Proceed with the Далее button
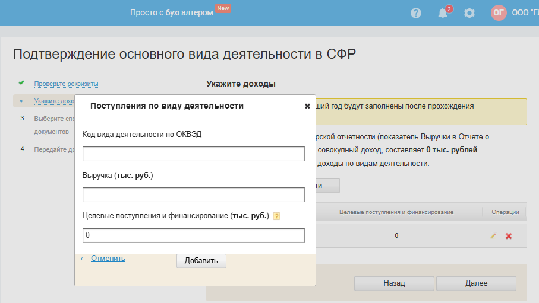The image size is (539, 303). coord(476,283)
